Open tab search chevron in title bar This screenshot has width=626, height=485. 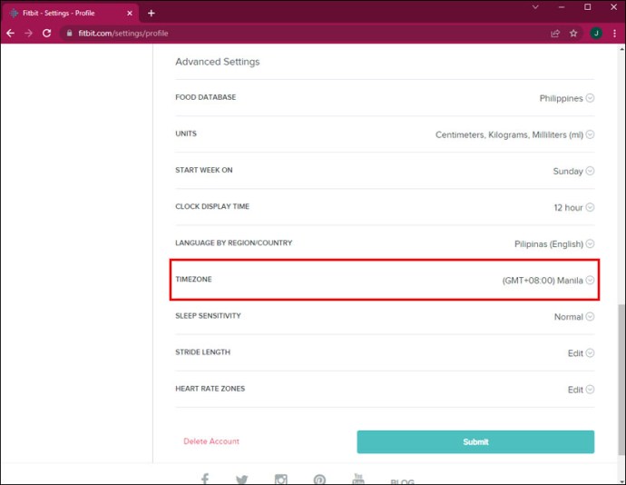[x=535, y=6]
